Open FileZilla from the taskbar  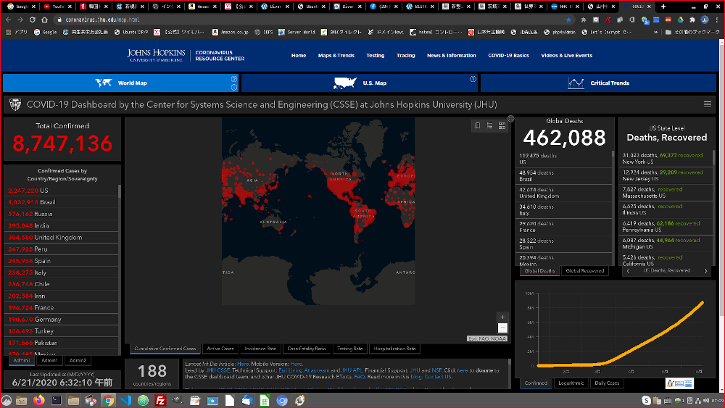coord(160,400)
